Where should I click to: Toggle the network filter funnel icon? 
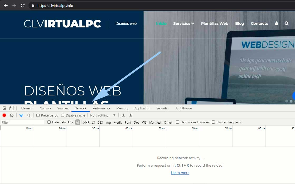21,115
